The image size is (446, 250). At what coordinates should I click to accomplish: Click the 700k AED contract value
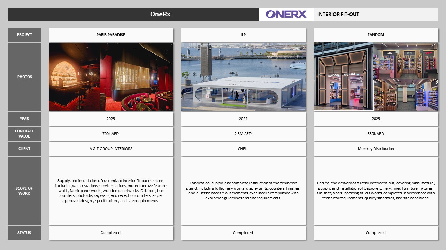(x=111, y=134)
